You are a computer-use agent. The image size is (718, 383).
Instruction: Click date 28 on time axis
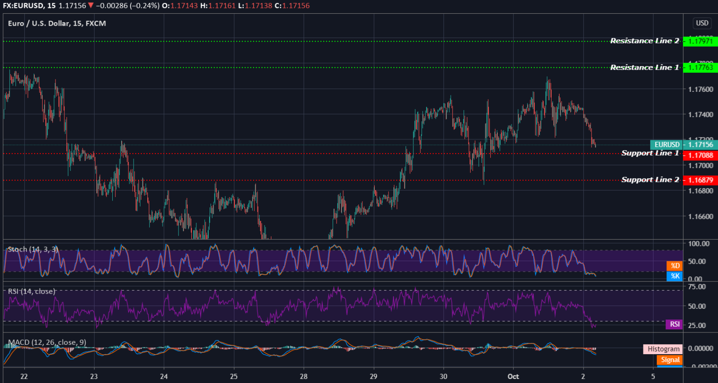click(304, 376)
